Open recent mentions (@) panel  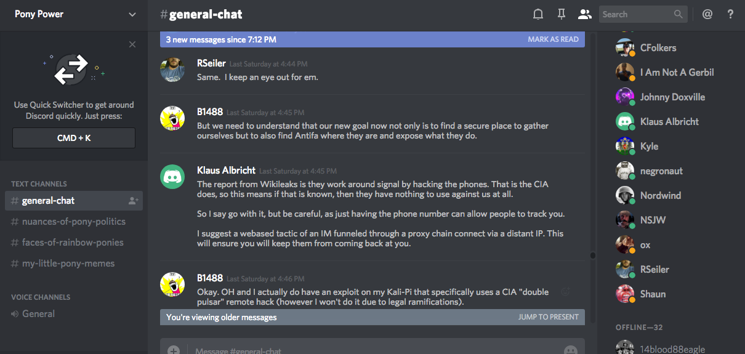[707, 14]
